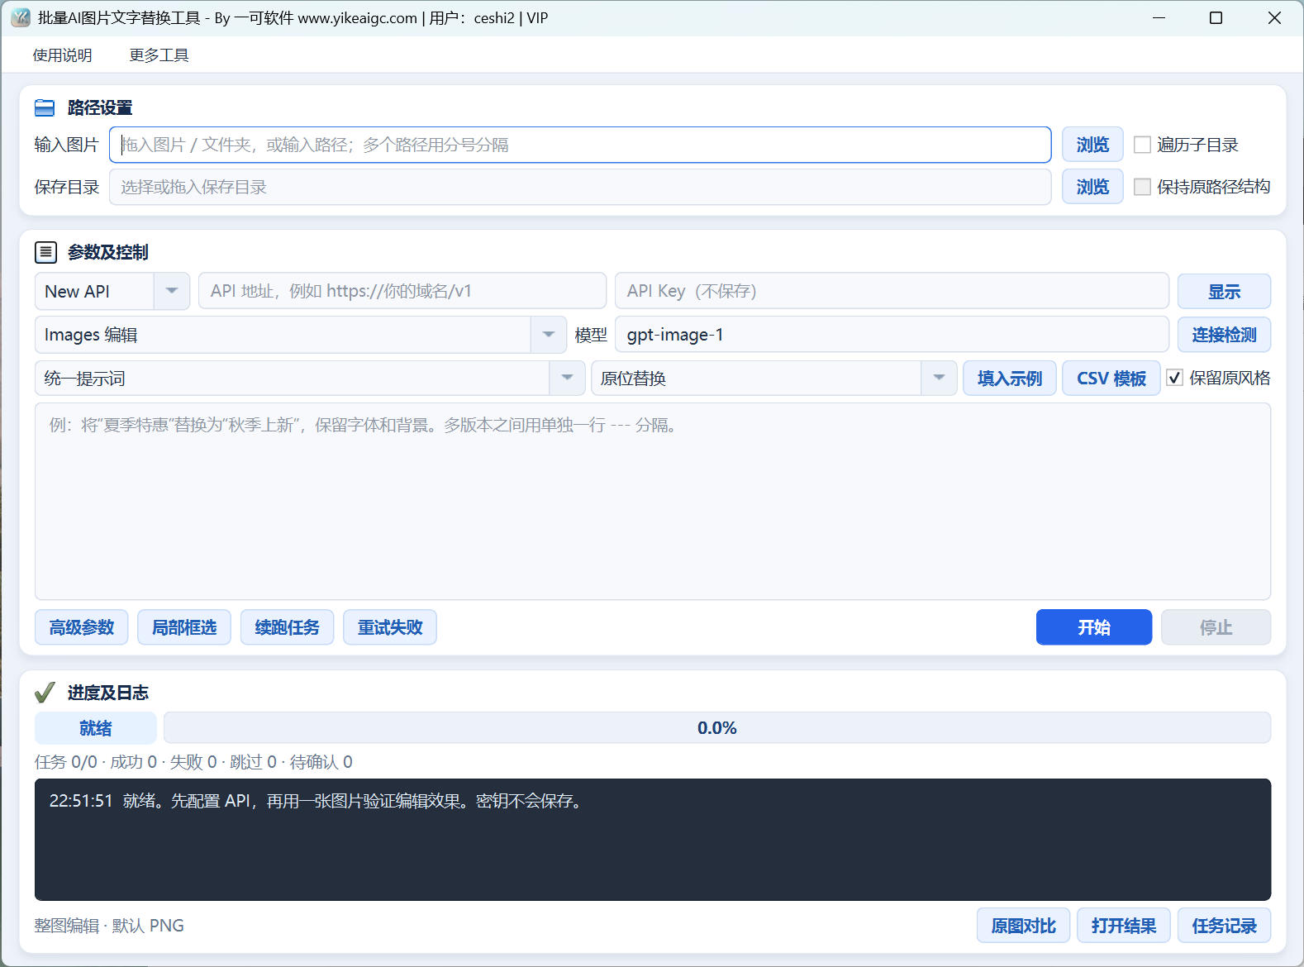Viewport: 1304px width, 967px height.
Task: Open the Images 编辑 mode dropdown
Action: pos(549,335)
